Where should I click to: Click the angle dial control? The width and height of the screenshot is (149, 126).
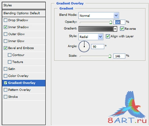coord(84,47)
